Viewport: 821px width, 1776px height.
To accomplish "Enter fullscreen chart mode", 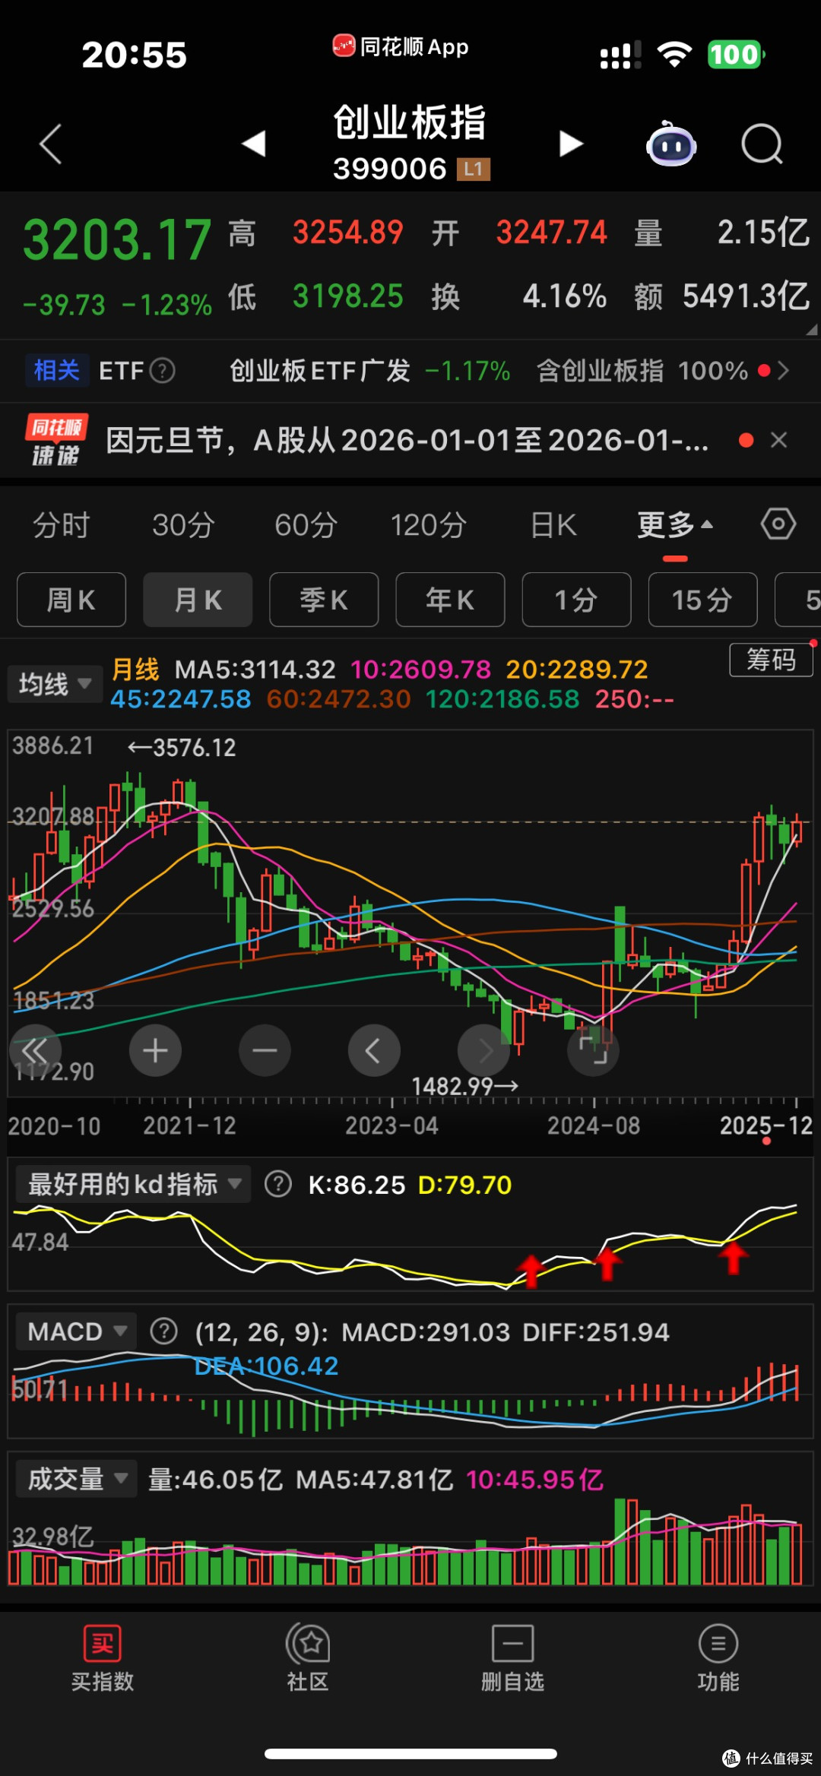I will (593, 1050).
